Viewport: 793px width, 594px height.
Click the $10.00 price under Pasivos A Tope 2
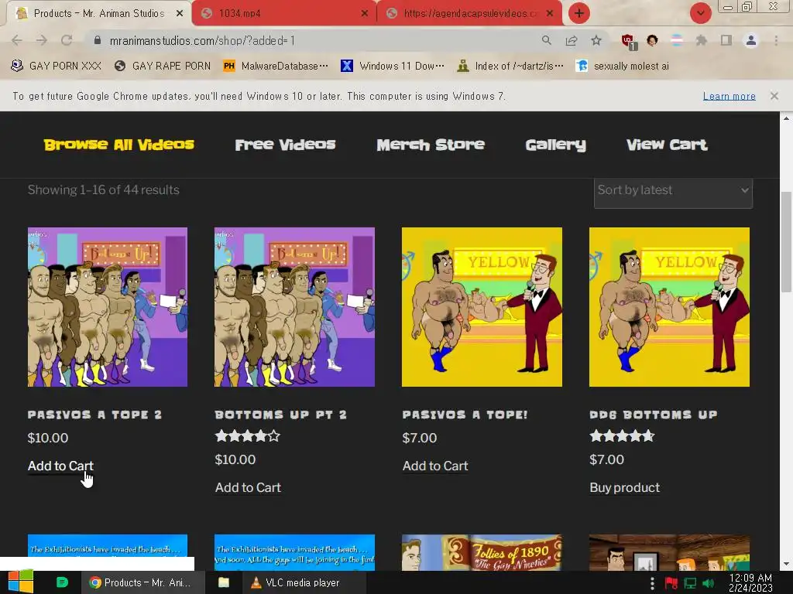48,438
